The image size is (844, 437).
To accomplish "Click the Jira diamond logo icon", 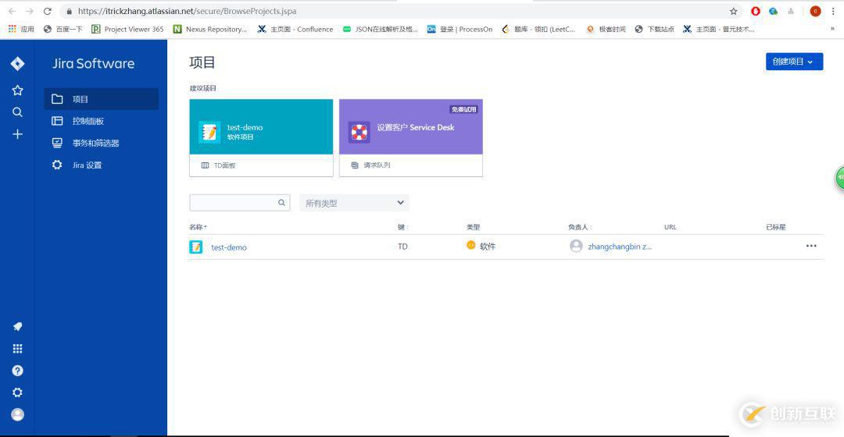I will point(17,63).
